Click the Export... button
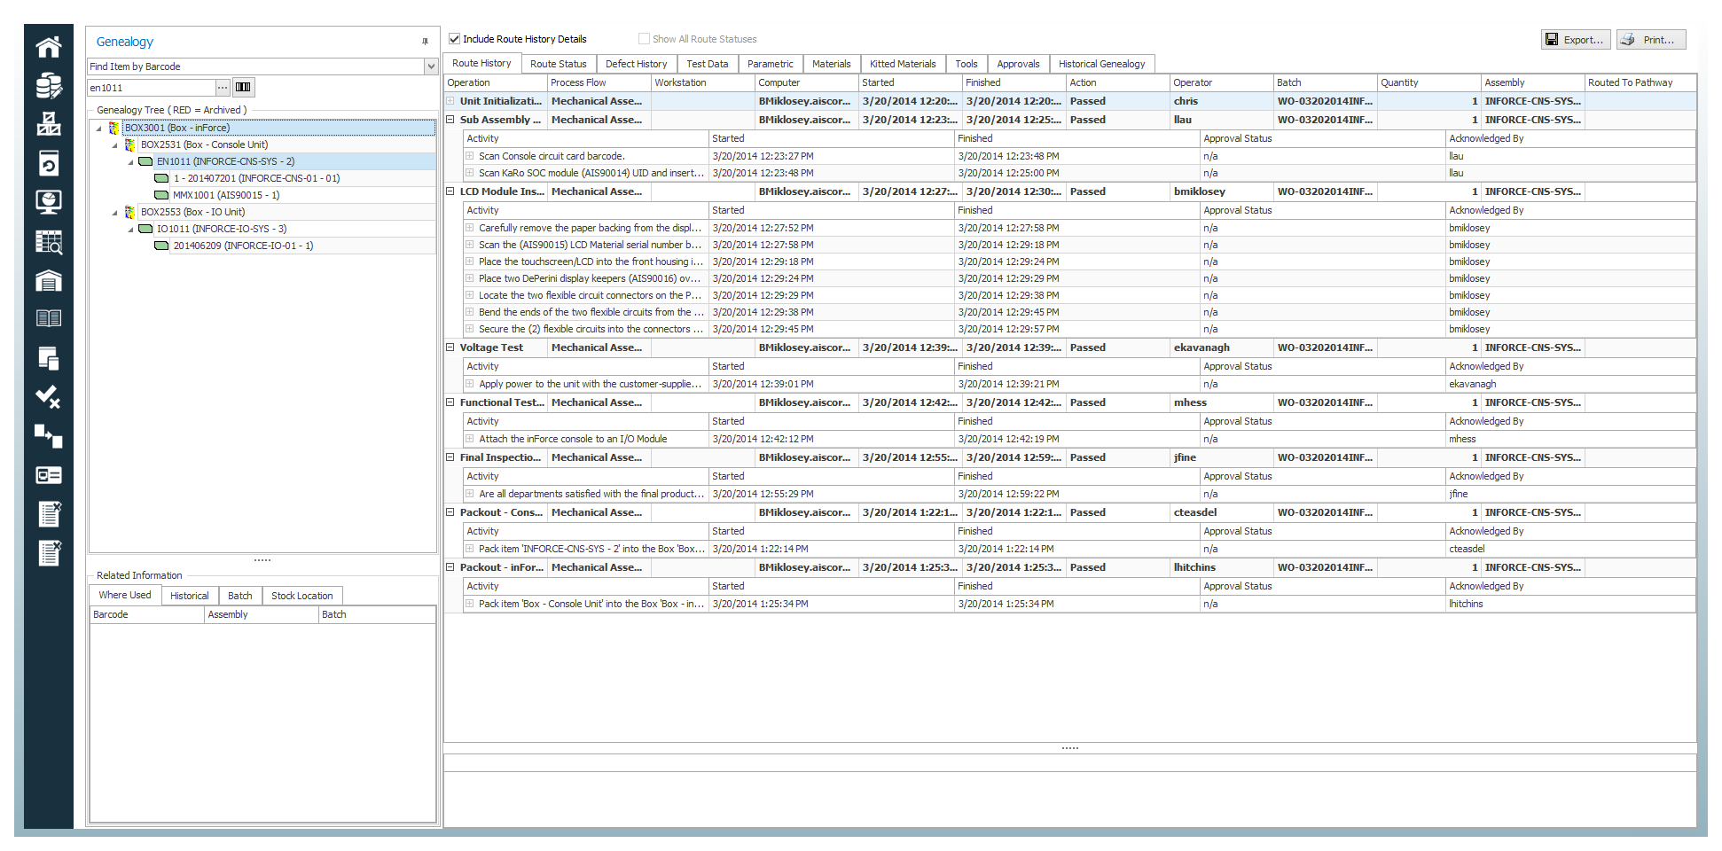This screenshot has width=1722, height=851. [1576, 40]
